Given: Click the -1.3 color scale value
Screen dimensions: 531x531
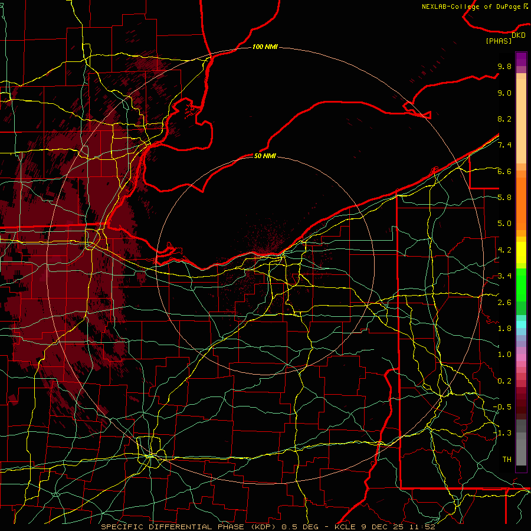Looking at the screenshot, I should [502, 433].
